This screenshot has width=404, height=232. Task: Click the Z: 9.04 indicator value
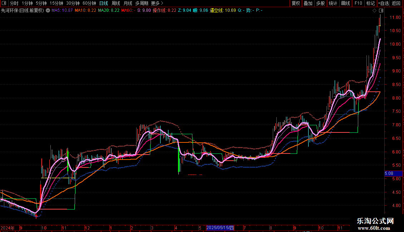click(185, 11)
